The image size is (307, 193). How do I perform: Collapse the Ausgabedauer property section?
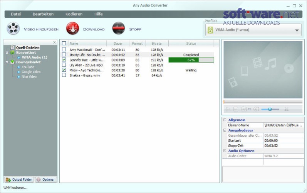[x=225, y=130]
